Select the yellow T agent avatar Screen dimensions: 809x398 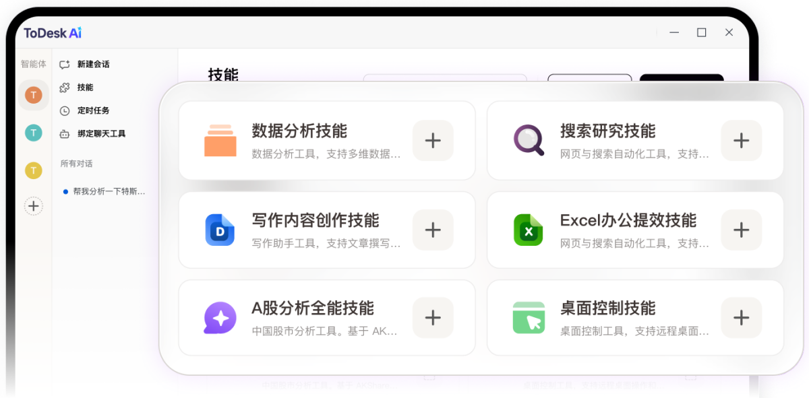point(33,170)
